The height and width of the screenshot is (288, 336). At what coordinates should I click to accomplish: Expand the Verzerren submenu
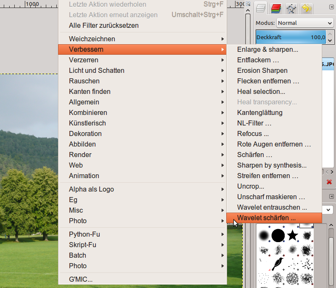tap(142, 60)
